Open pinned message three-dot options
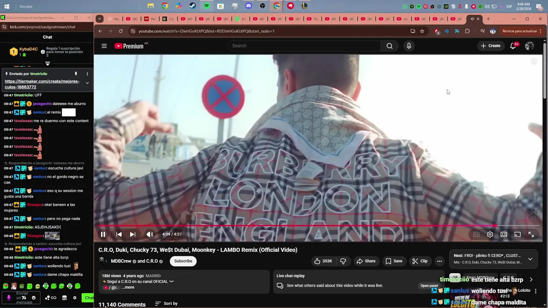 [x=87, y=74]
